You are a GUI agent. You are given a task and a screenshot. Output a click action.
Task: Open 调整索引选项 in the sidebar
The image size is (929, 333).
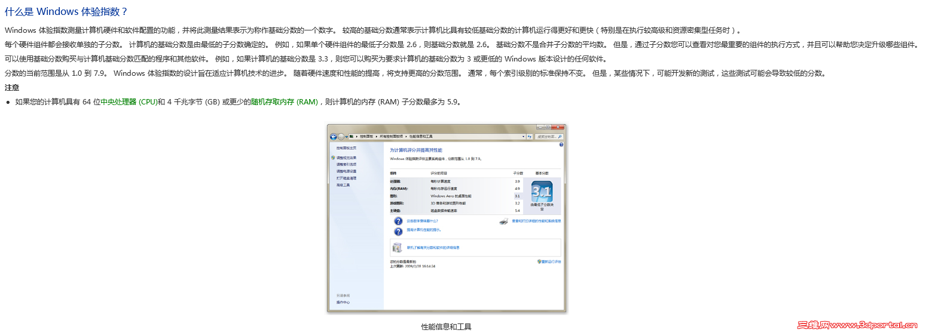pos(346,164)
